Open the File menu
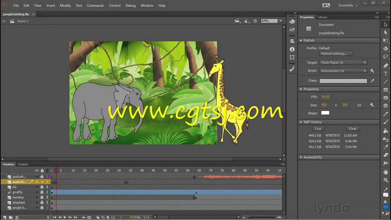This screenshot has width=391, height=220. coord(16,5)
